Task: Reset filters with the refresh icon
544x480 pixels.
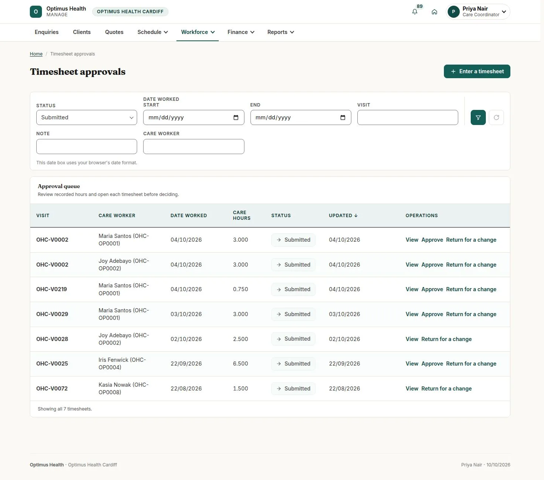Action: point(496,117)
